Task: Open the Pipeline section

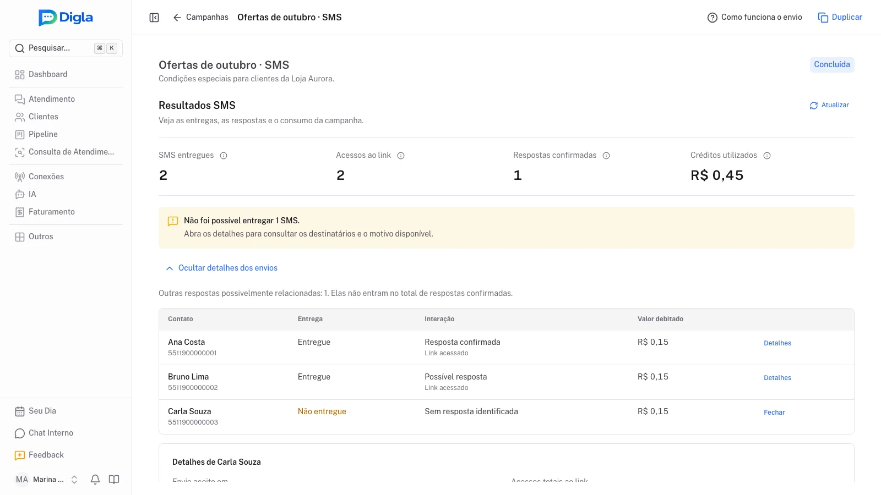Action: click(66, 134)
